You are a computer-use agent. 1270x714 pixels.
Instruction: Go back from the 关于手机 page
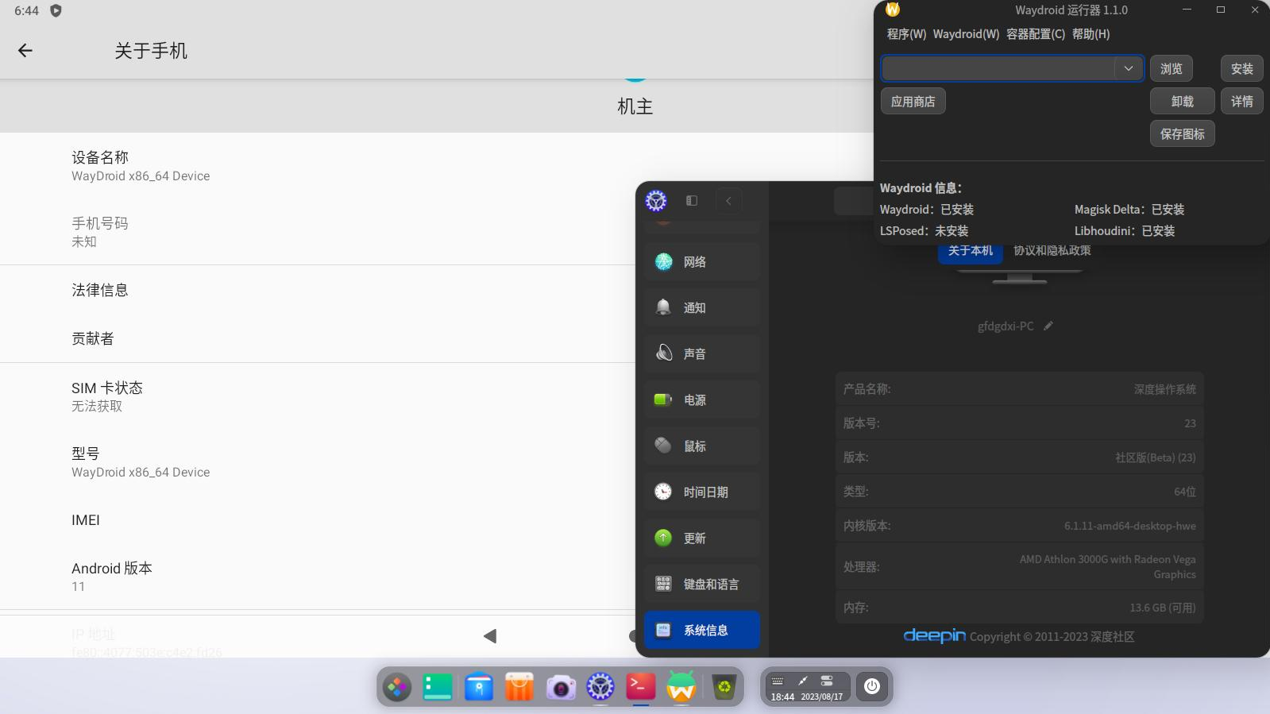25,51
